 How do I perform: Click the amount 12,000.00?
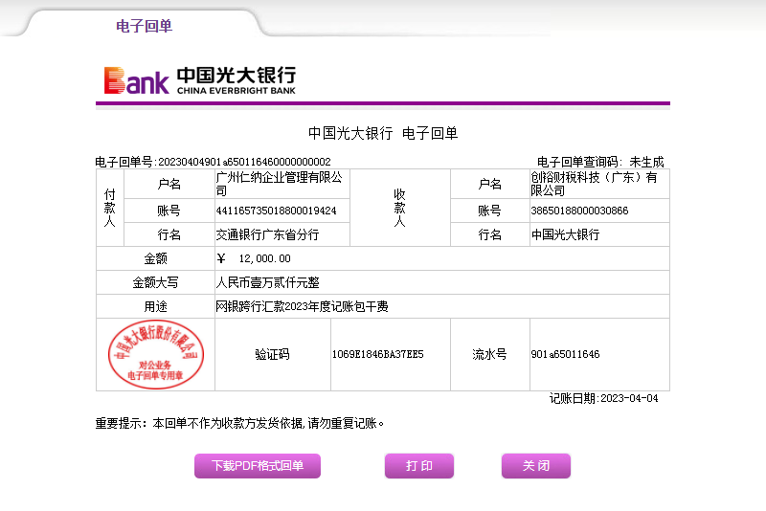click(x=265, y=258)
